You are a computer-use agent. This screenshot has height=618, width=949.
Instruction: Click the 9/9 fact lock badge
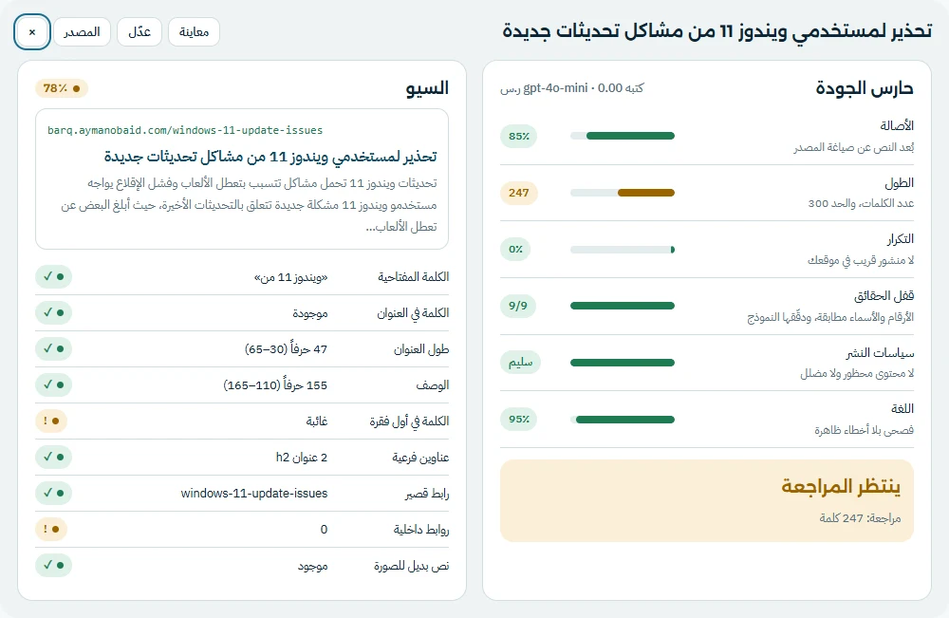518,306
